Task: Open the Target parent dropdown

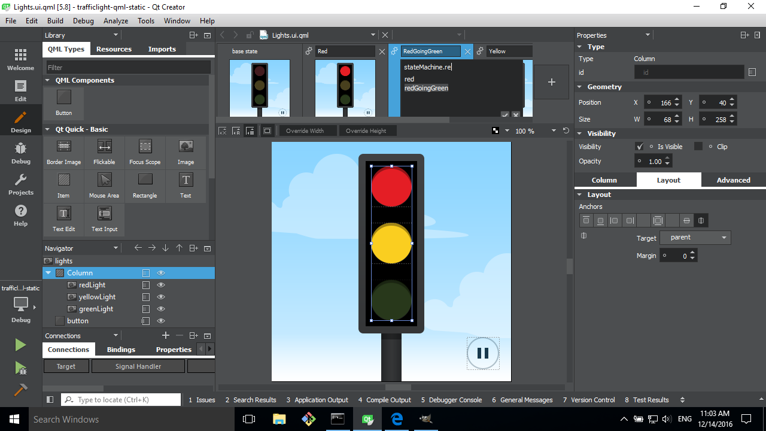Action: tap(695, 238)
